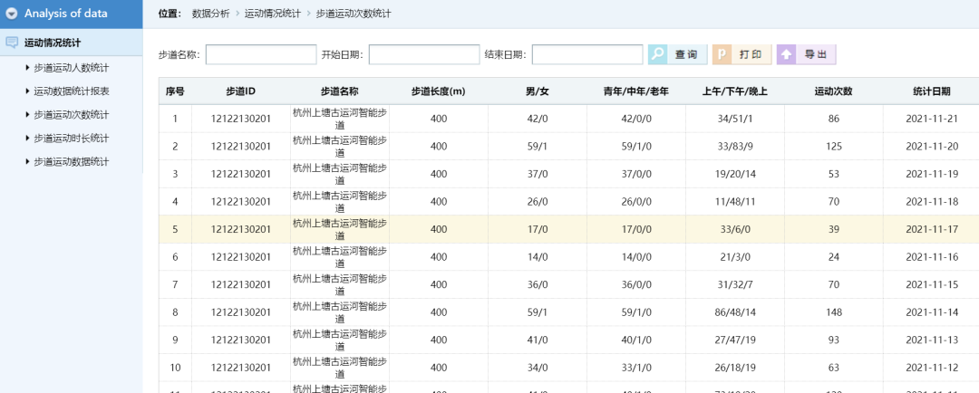This screenshot has width=979, height=393.
Task: Collapse the Analysis of data header arrow
Action: [x=11, y=14]
